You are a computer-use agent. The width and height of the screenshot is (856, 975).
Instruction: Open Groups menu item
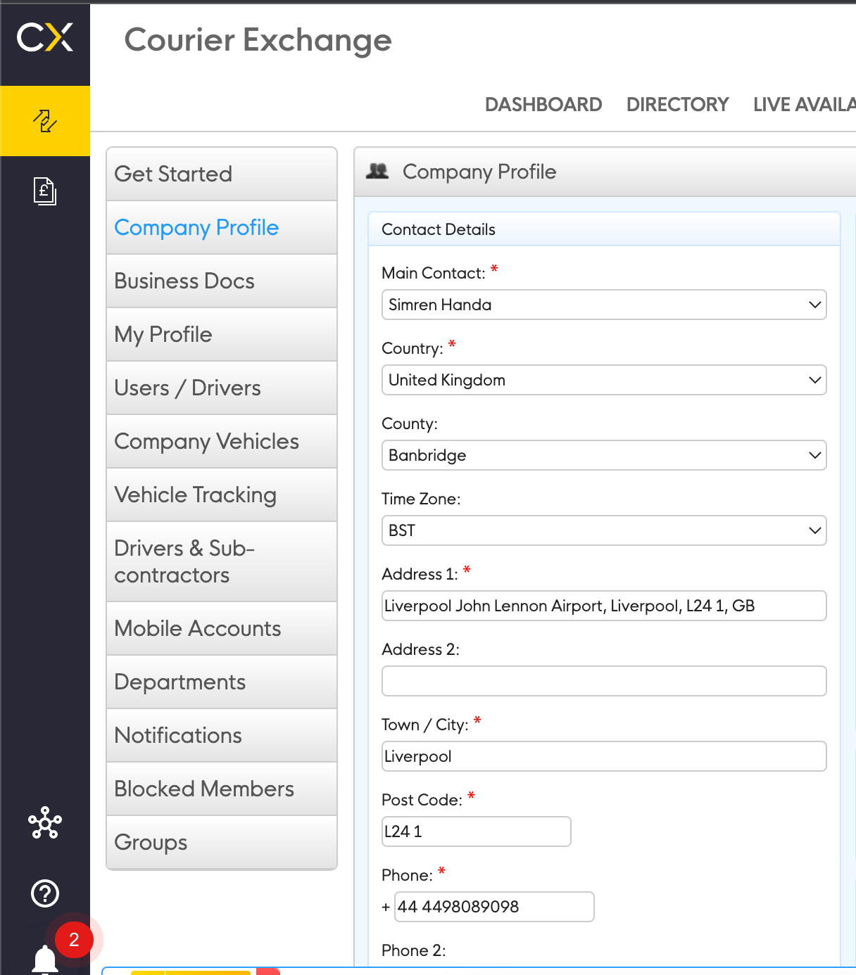(222, 842)
